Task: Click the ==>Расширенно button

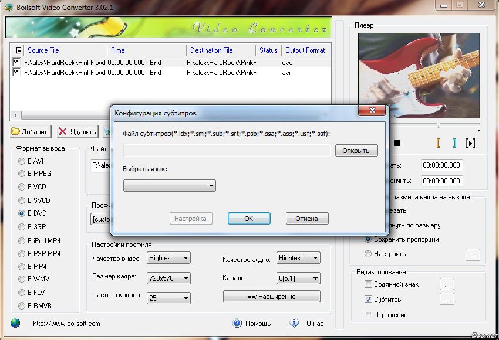Action: [x=272, y=297]
